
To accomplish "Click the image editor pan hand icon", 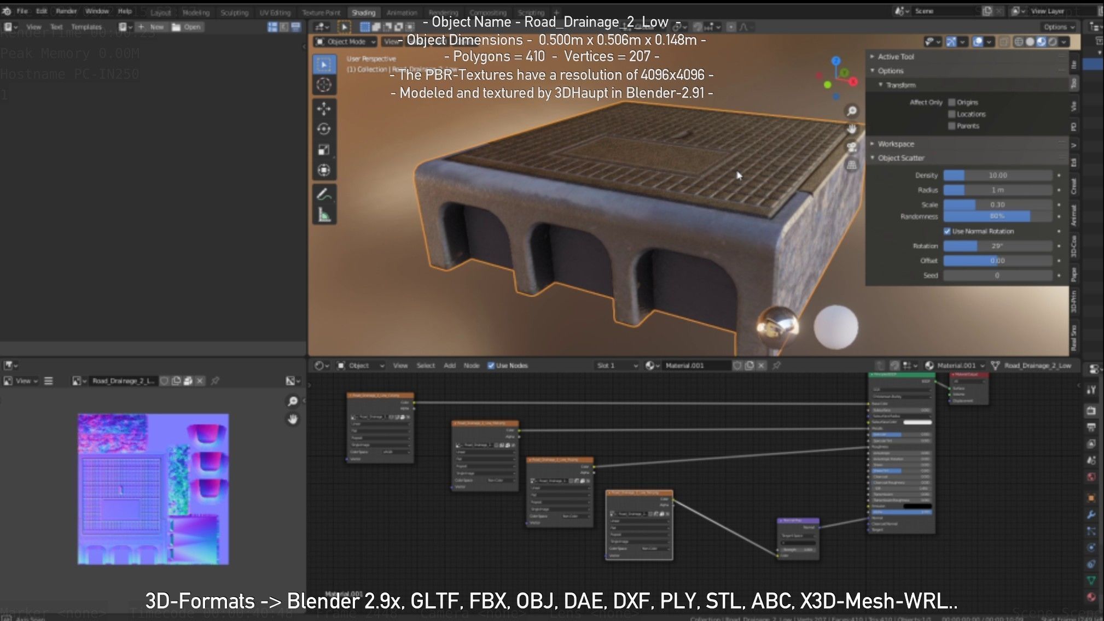I will tap(293, 419).
